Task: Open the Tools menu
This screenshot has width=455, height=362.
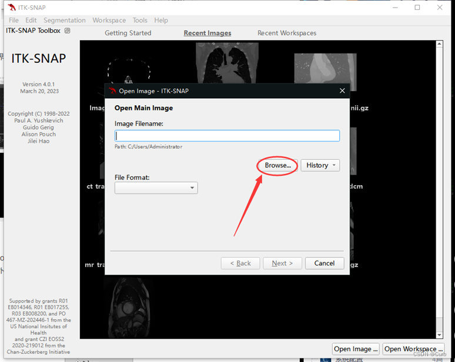Action: tap(140, 21)
